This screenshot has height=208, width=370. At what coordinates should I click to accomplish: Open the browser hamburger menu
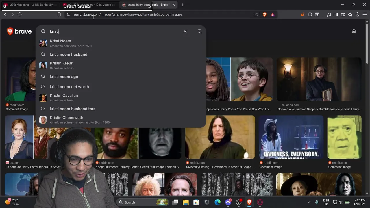click(365, 14)
